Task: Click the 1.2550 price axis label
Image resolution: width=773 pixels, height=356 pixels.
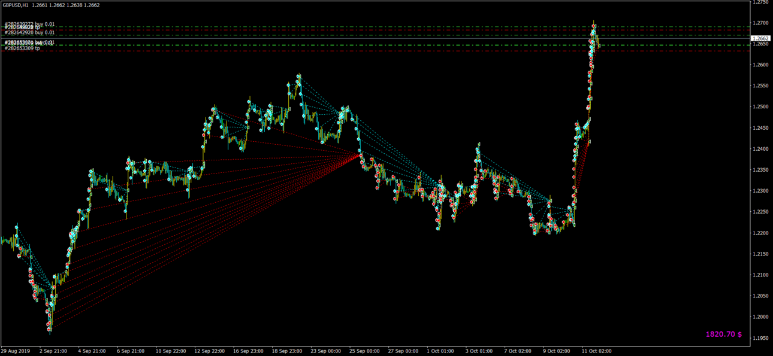Action: click(x=761, y=86)
